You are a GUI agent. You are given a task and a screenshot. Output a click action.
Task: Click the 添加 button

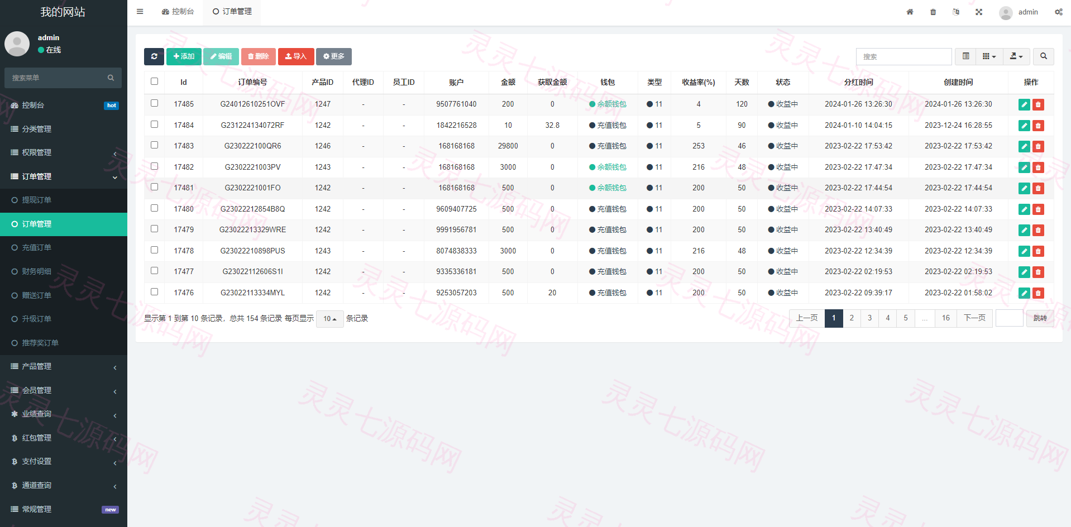click(x=184, y=56)
